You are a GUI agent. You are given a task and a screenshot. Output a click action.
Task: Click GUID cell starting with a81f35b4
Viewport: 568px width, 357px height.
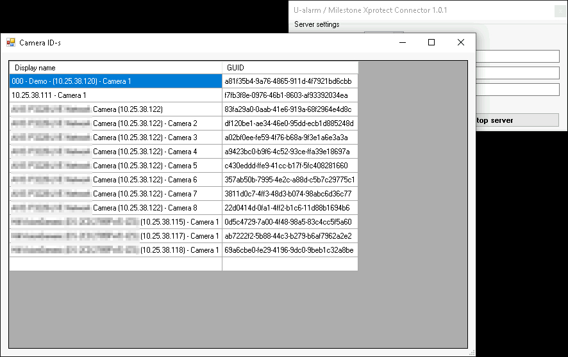coord(289,81)
